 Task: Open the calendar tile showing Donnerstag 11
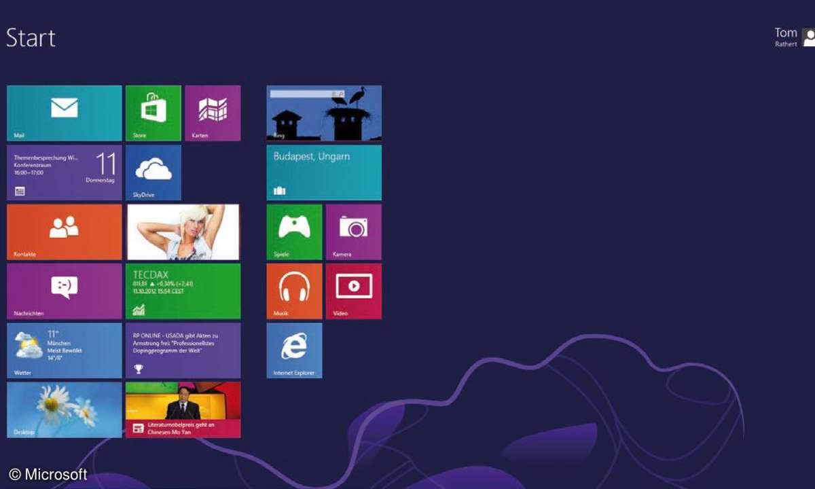pos(65,173)
